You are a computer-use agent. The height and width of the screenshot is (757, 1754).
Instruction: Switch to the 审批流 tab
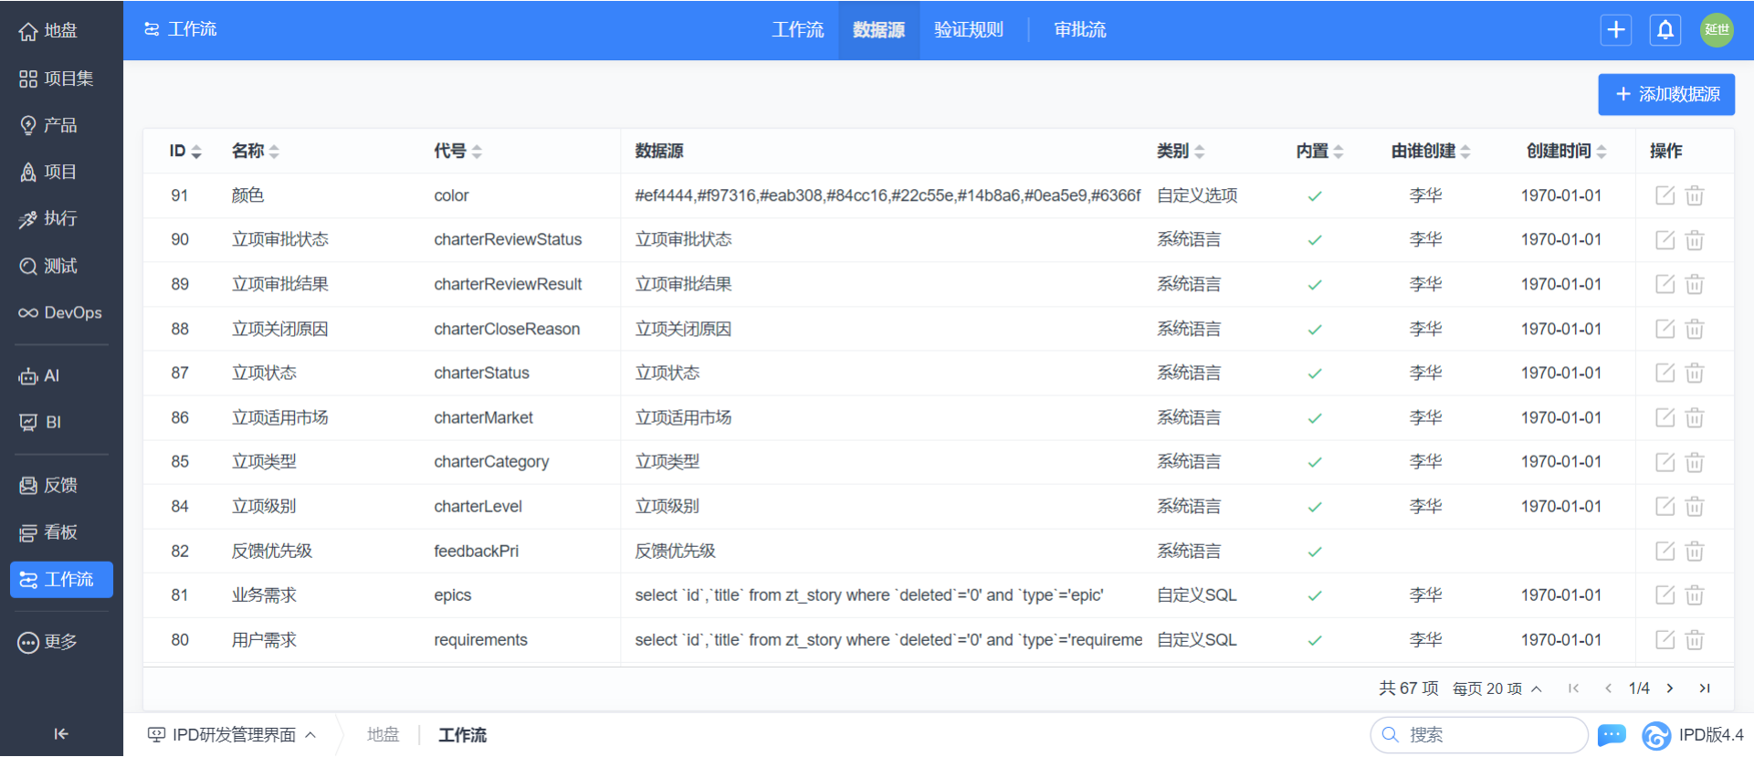[x=1079, y=30]
